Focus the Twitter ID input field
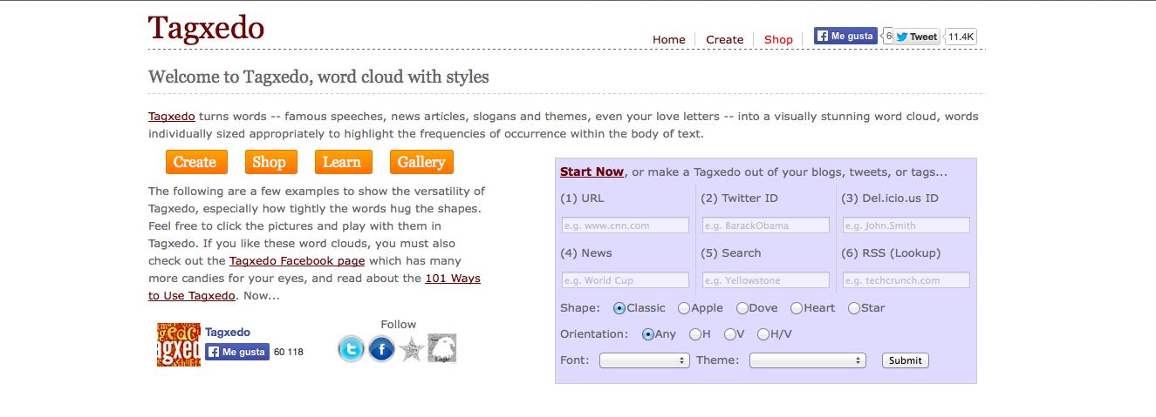This screenshot has width=1156, height=417. coord(766,225)
